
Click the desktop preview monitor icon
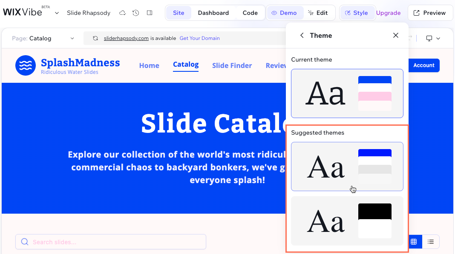pos(429,38)
